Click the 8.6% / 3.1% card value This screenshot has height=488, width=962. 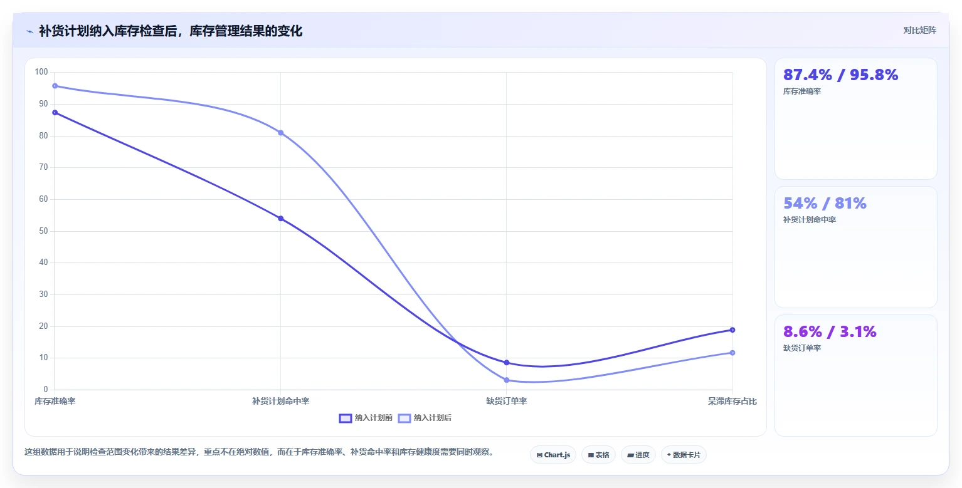830,332
